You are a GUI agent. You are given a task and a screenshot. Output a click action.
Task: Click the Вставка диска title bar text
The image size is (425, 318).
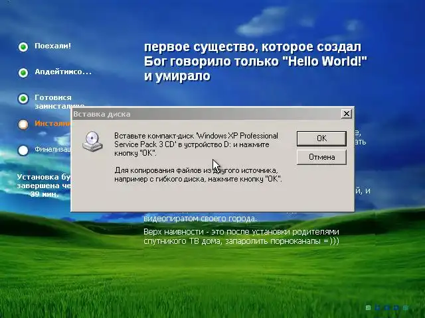click(x=102, y=114)
